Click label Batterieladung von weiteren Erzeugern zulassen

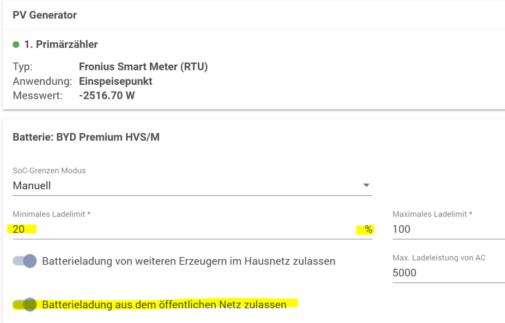pos(188,262)
